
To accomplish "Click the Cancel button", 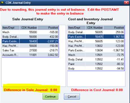I will point(72,97).
